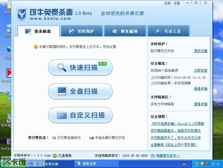Viewport: 223px width, 168px height.
Task: Click the orange shield icon beside 杀毒引擎国际领先
Action: 36,47
